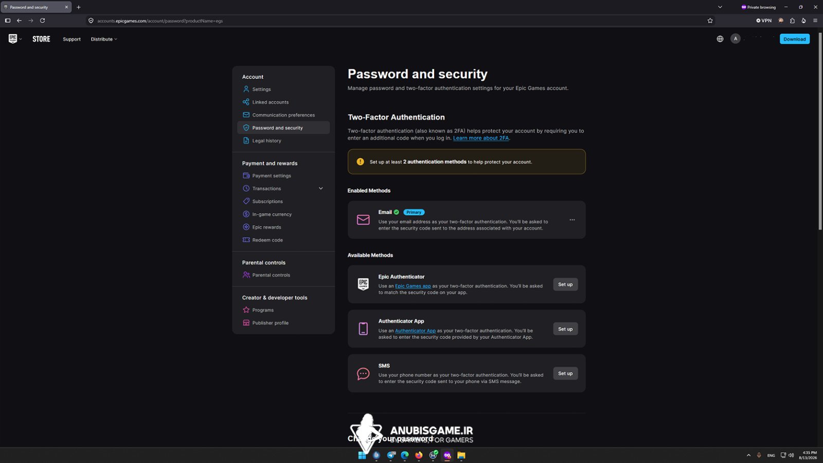This screenshot has height=463, width=823.
Task: Open Windows Start menu
Action: tap(362, 455)
